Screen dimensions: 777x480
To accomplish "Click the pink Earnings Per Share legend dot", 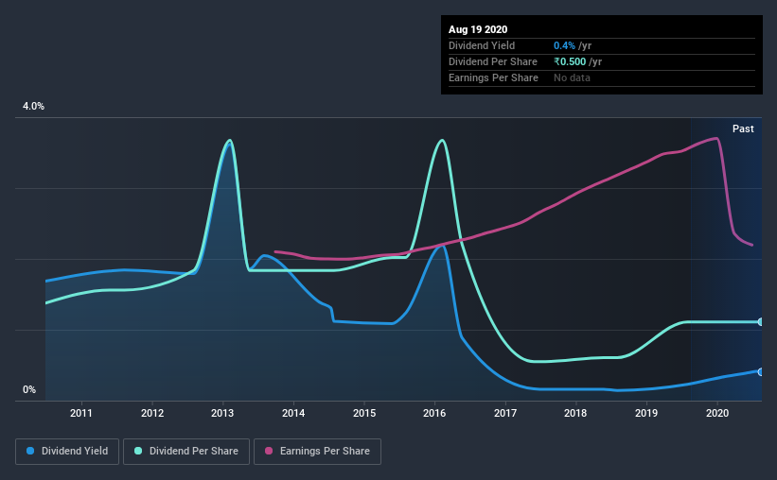I will pos(269,451).
